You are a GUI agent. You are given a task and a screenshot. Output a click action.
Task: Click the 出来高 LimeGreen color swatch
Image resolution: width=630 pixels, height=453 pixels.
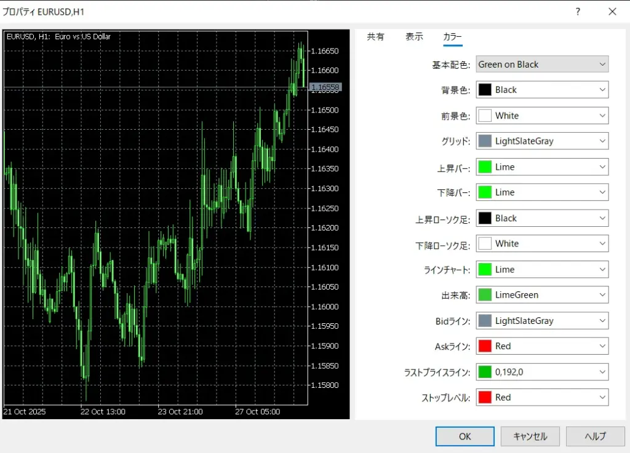coord(485,295)
